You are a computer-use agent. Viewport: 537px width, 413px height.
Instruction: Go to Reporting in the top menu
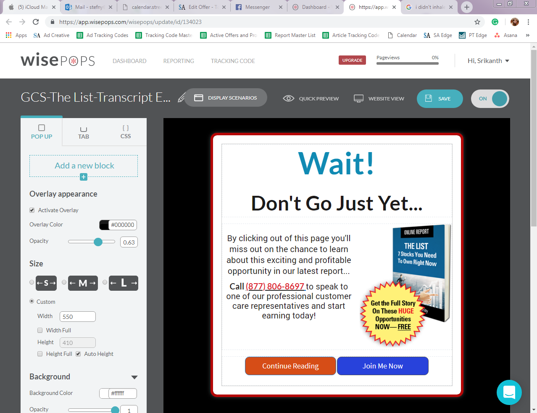179,61
